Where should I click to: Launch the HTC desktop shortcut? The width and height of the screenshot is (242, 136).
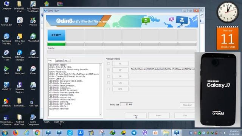point(20,22)
